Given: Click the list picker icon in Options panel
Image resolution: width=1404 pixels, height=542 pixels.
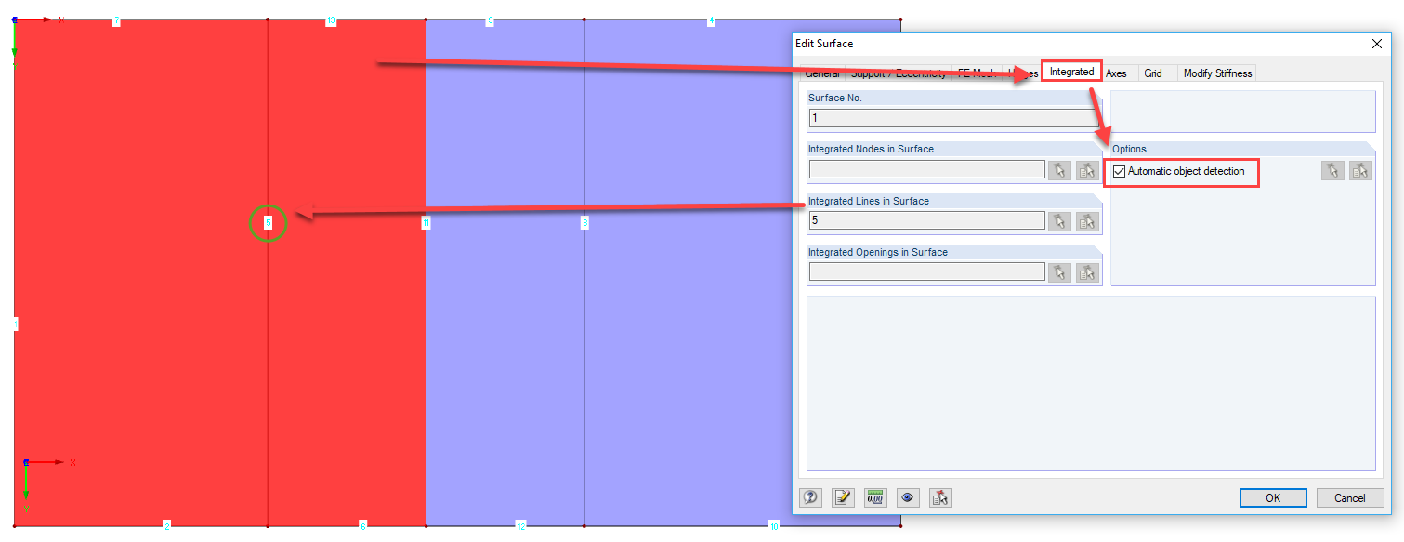Looking at the screenshot, I should click(x=1360, y=170).
